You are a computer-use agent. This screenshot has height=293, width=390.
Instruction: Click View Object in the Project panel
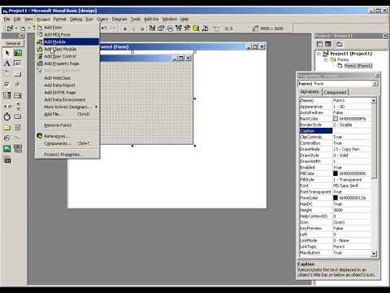[x=328, y=44]
